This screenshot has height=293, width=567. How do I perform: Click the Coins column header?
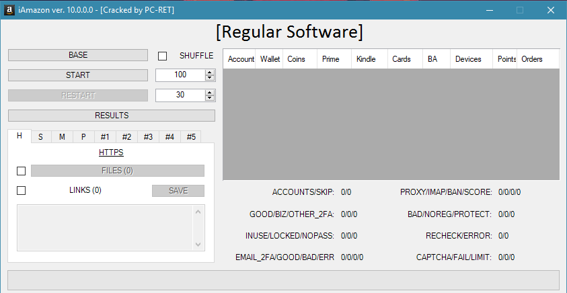coord(300,59)
